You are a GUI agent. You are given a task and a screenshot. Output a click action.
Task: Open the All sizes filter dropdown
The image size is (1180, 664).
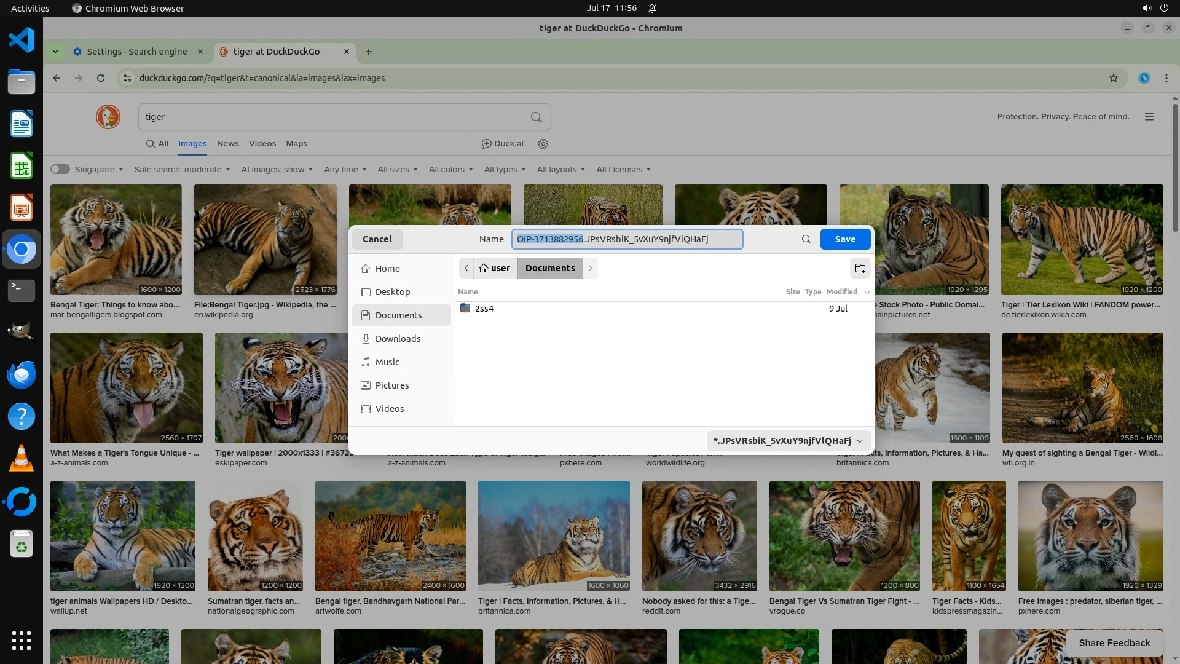pos(397,170)
